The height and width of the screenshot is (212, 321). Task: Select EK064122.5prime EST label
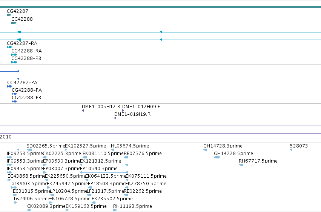tap(106, 177)
